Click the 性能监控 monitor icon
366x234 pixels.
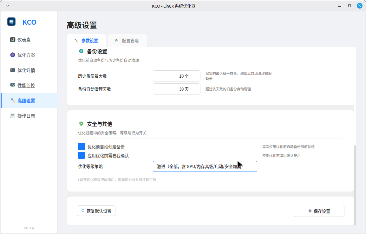(13, 85)
